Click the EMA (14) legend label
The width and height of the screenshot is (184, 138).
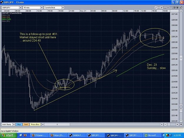click(x=6, y=15)
